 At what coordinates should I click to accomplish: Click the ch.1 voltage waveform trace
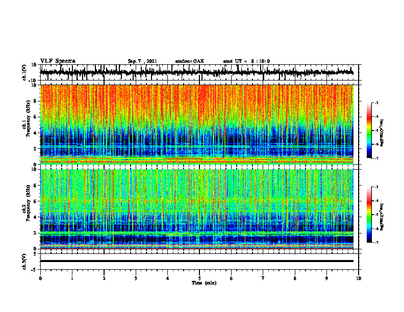(196, 72)
